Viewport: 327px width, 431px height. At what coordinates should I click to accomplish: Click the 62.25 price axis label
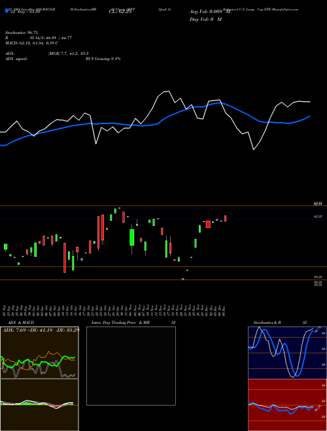(318, 217)
